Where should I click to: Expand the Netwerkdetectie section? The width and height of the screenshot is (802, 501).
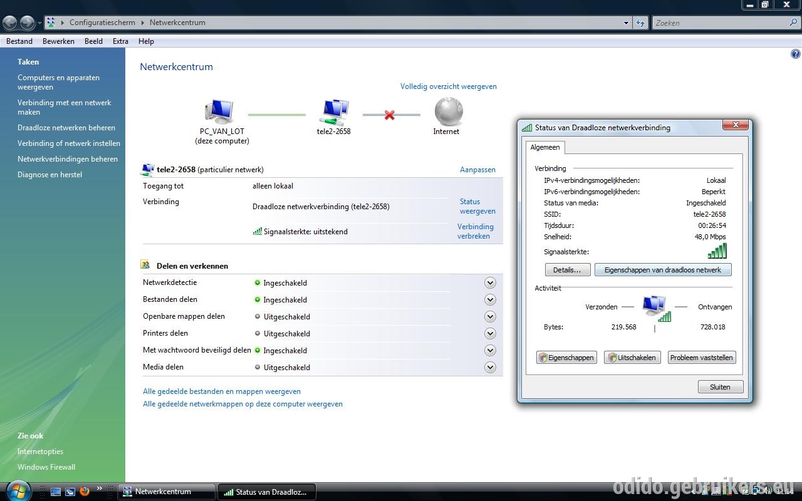pos(490,283)
